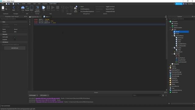The image size is (195, 110).
Task: Start the Play test
Action: pyautogui.click(x=44, y=7)
